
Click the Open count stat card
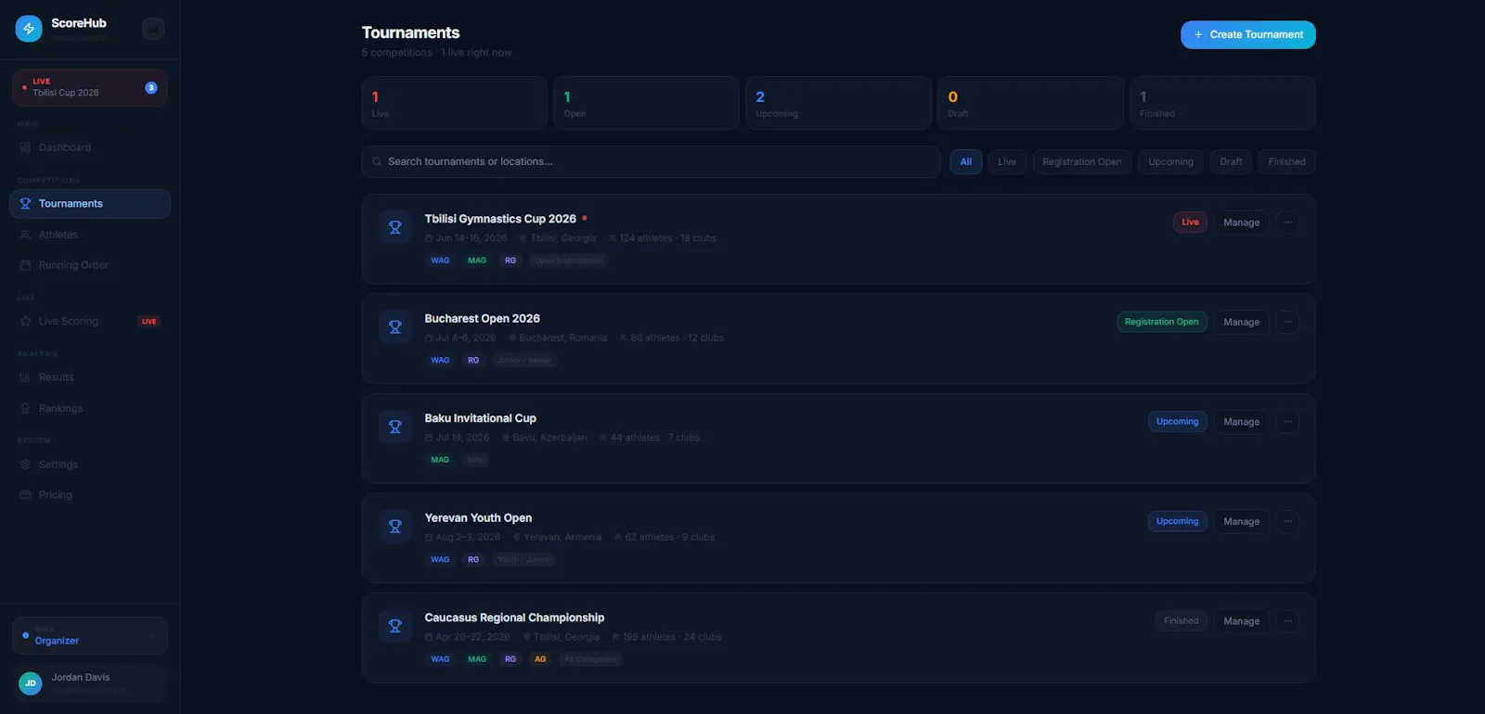click(x=646, y=103)
